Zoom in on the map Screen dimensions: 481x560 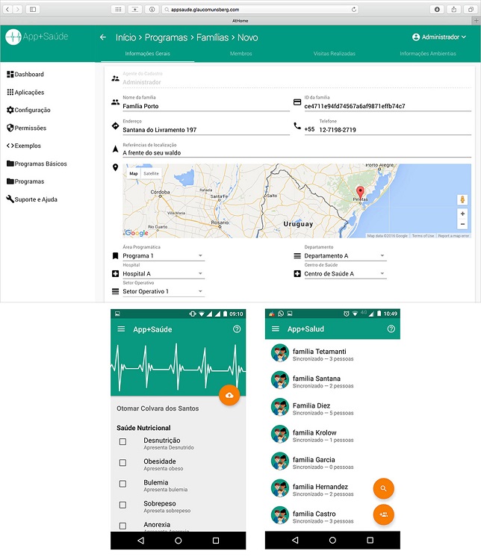pos(462,214)
